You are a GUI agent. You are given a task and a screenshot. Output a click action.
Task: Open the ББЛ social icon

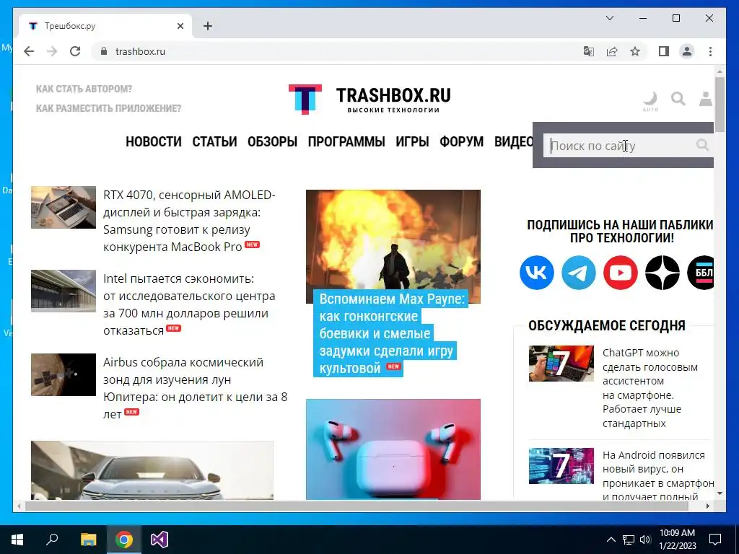(x=701, y=272)
